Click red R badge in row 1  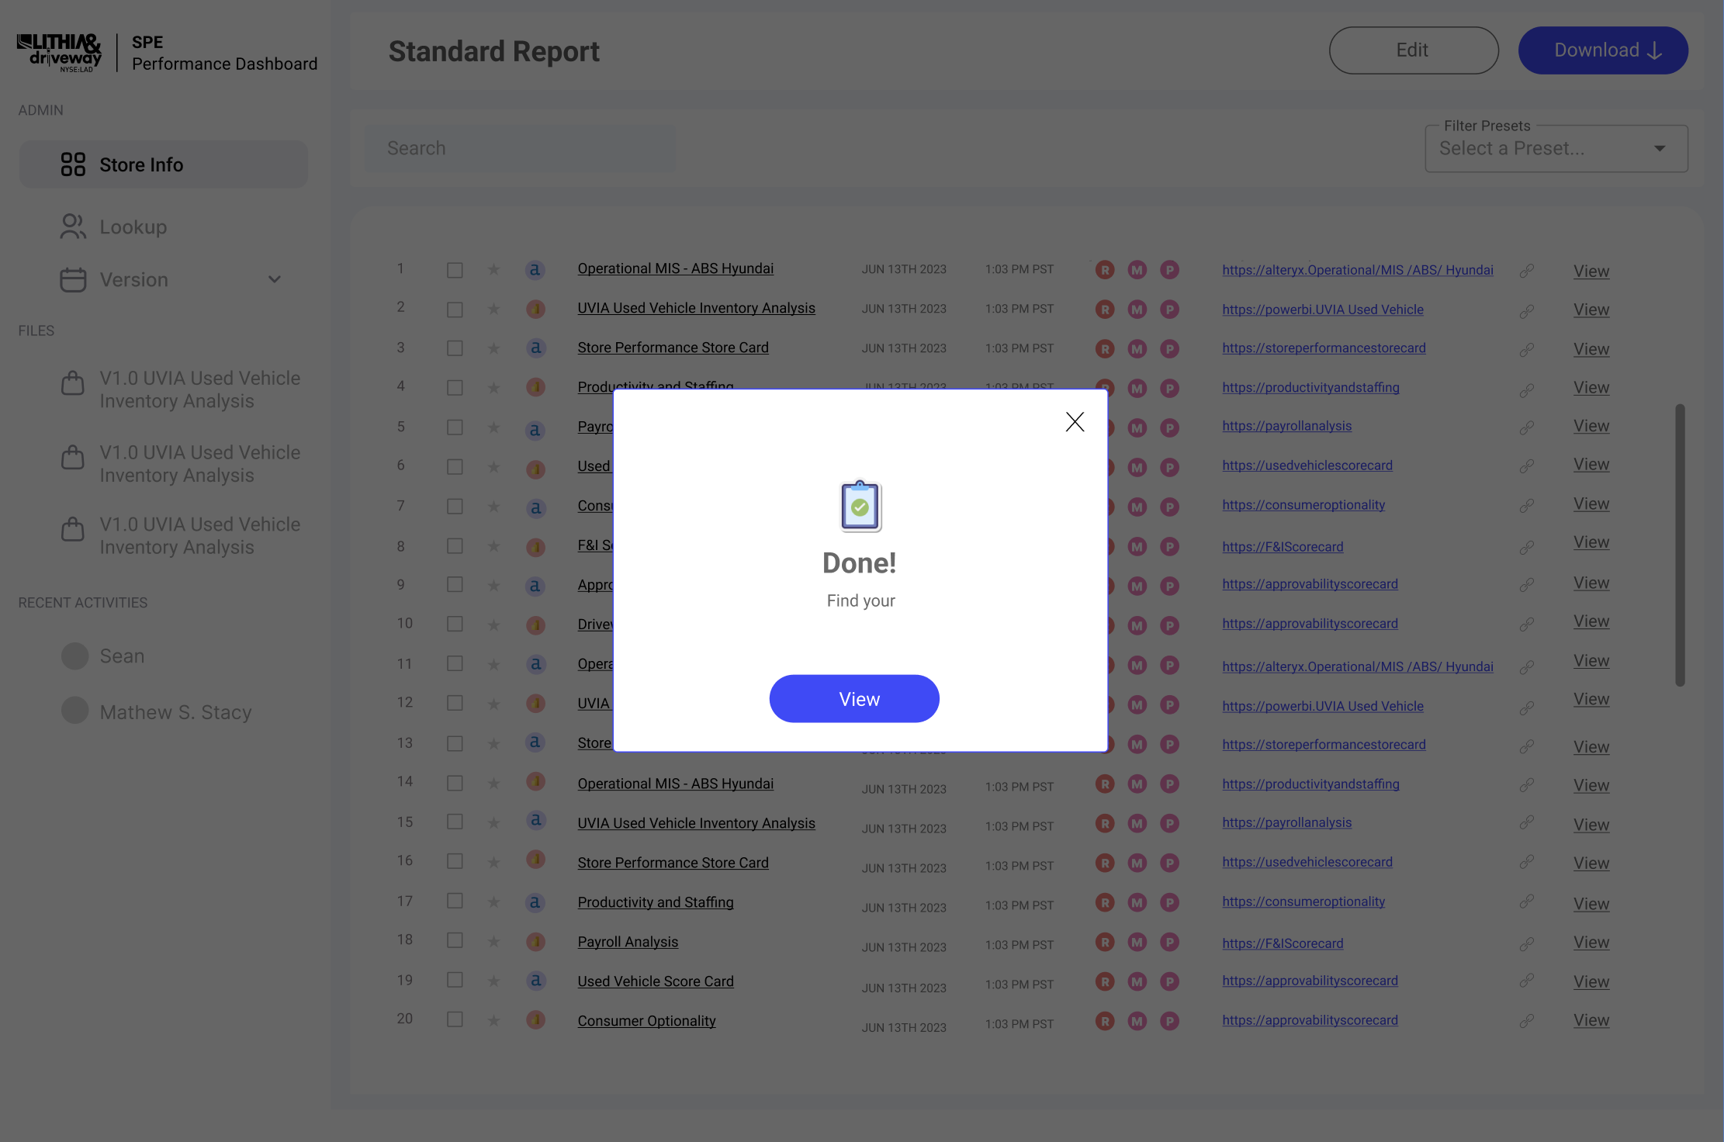point(1105,270)
